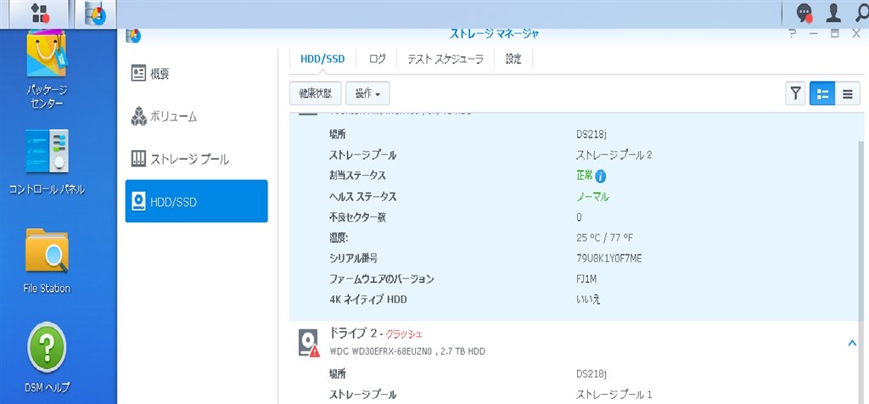Image resolution: width=869 pixels, height=404 pixels.
Task: Click ストレージ プール 2 value
Action: tap(614, 155)
